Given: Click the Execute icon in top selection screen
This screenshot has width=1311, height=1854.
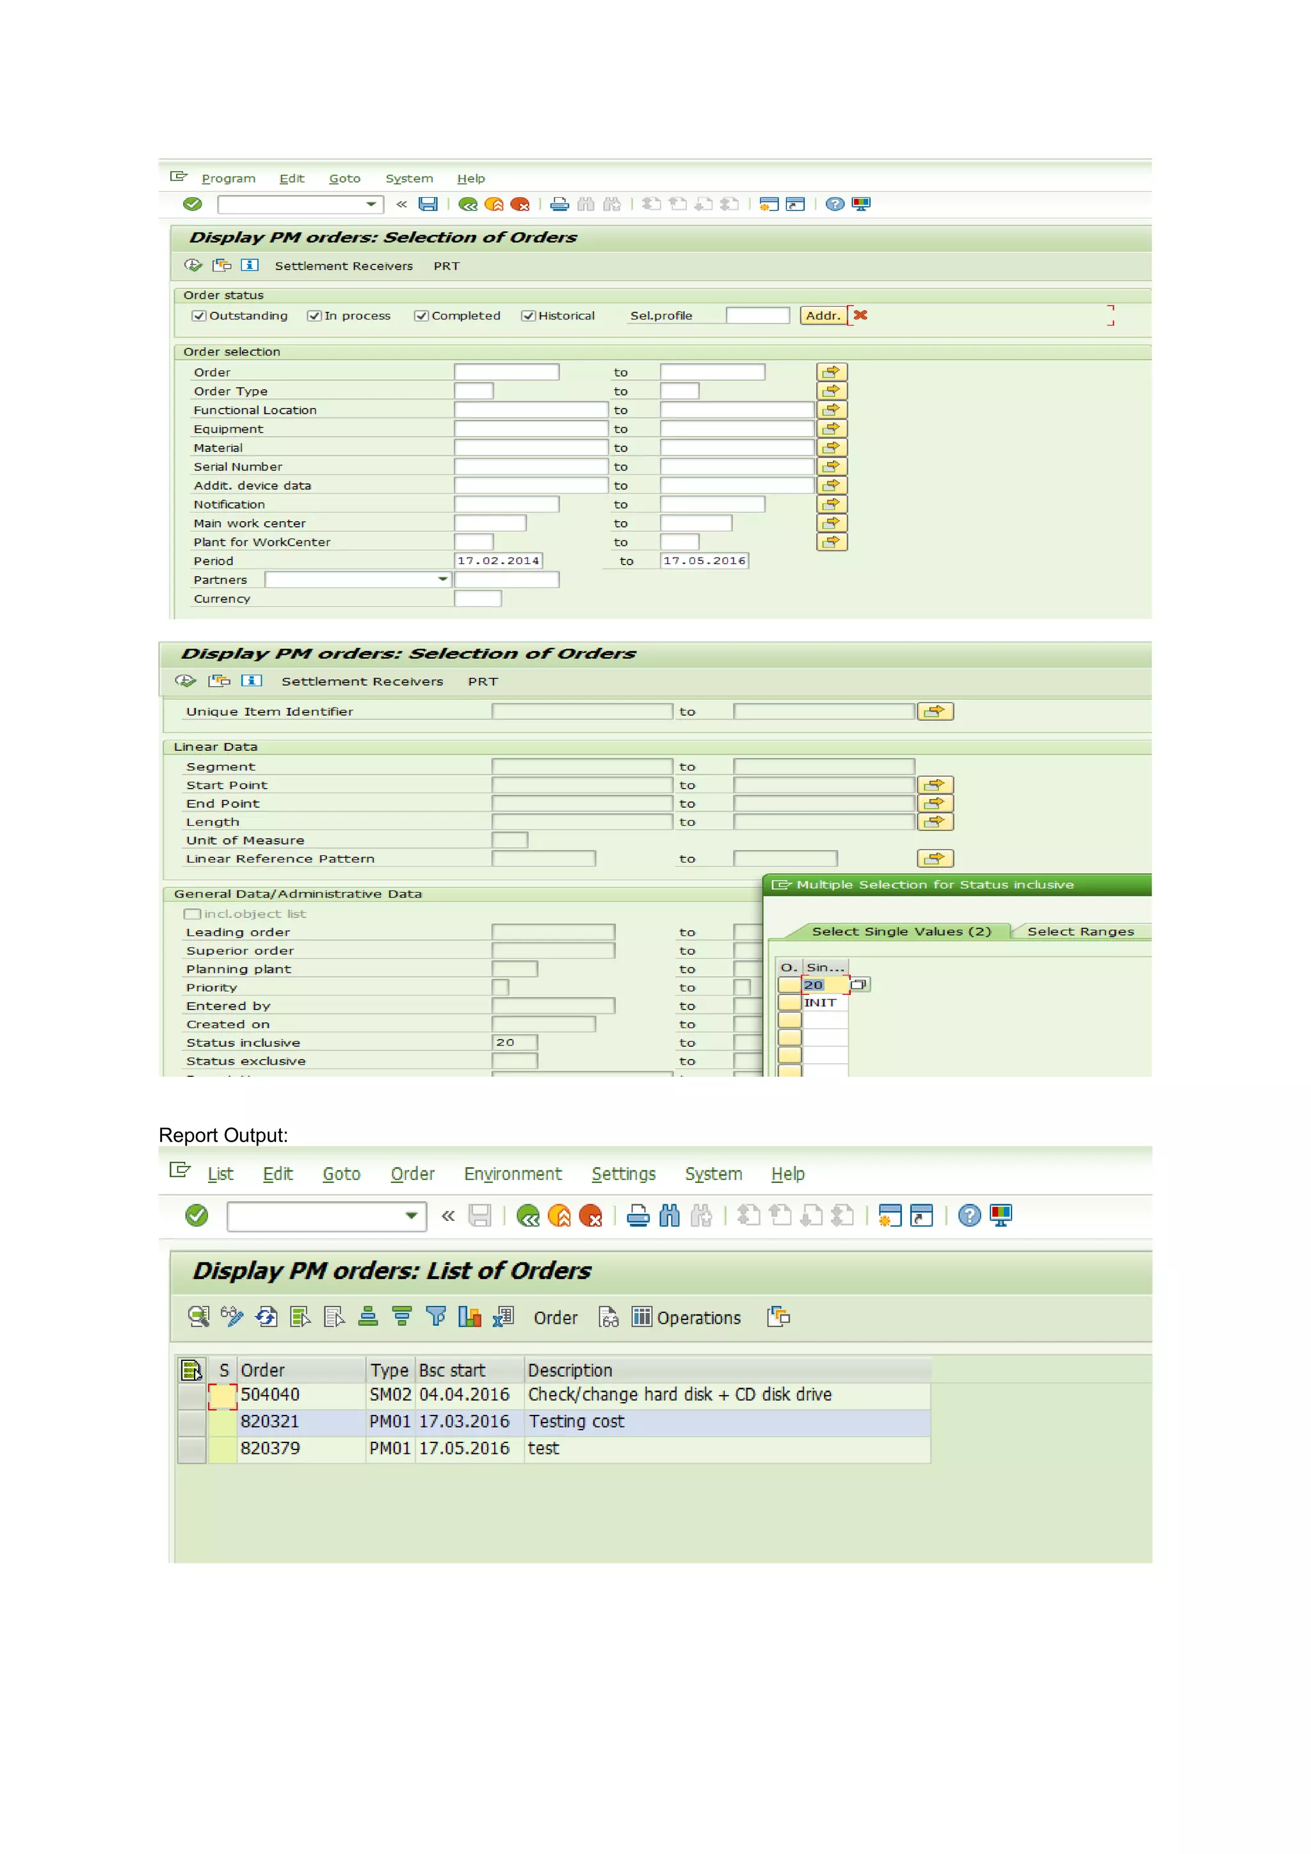Looking at the screenshot, I should point(193,265).
